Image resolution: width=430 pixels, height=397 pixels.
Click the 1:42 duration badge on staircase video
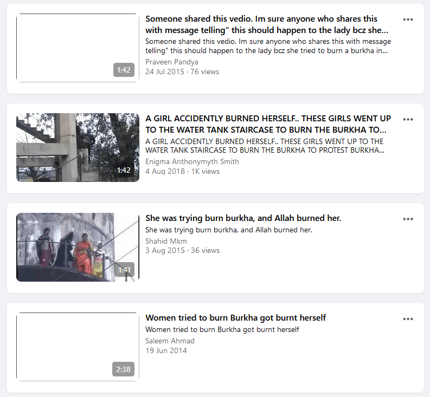(124, 170)
